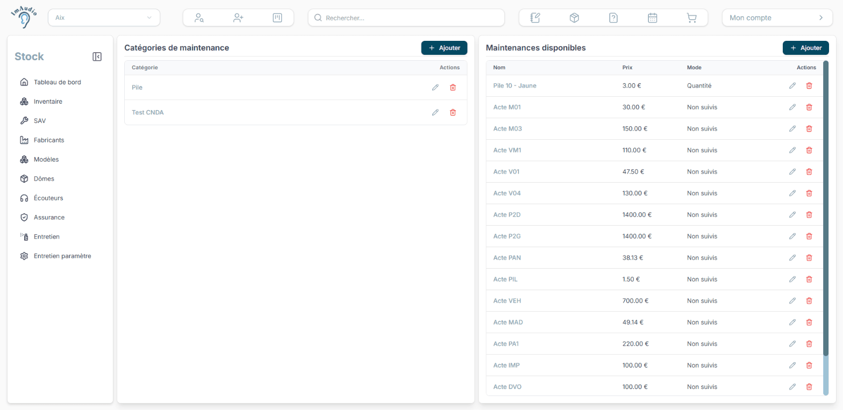Click the Pile 10 - Jaune link

(515, 85)
